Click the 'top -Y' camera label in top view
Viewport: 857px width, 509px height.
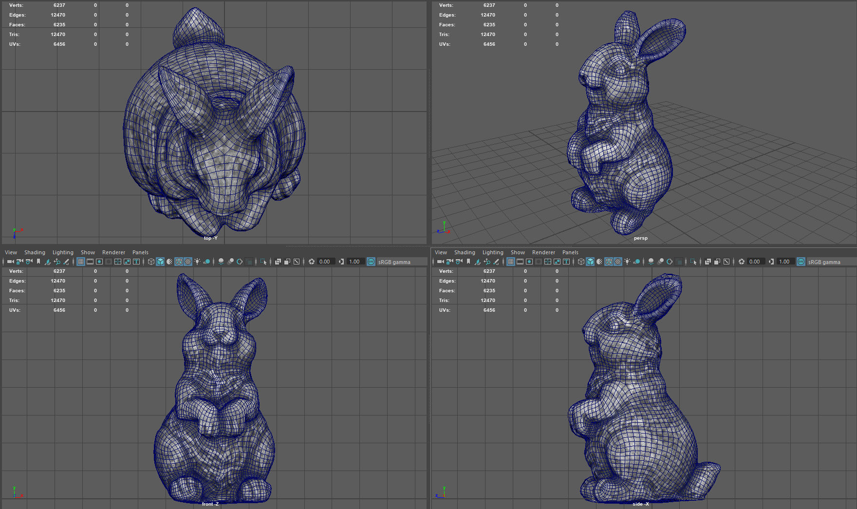pos(211,238)
